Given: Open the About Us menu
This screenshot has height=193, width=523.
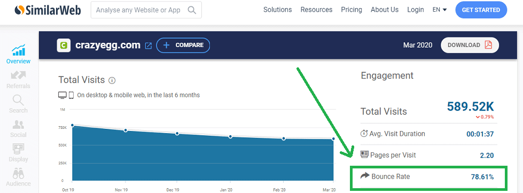Looking at the screenshot, I should [385, 10].
